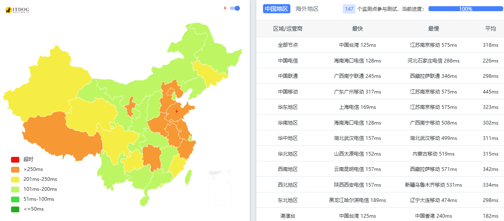Toggle the blue switch above the map

235,8
